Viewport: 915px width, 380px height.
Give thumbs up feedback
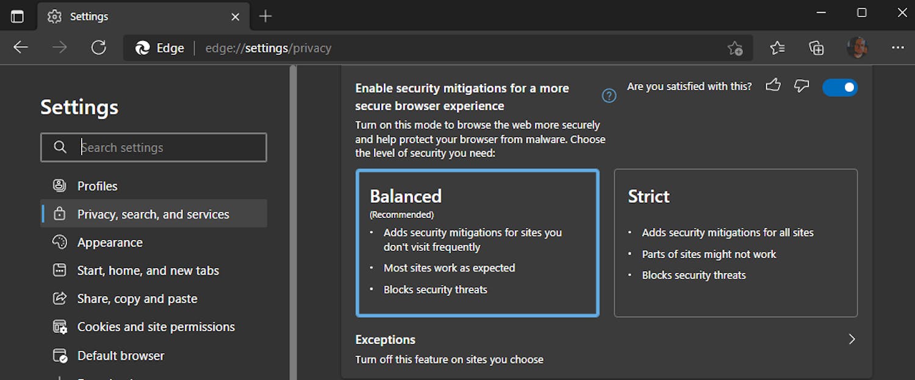click(x=773, y=86)
